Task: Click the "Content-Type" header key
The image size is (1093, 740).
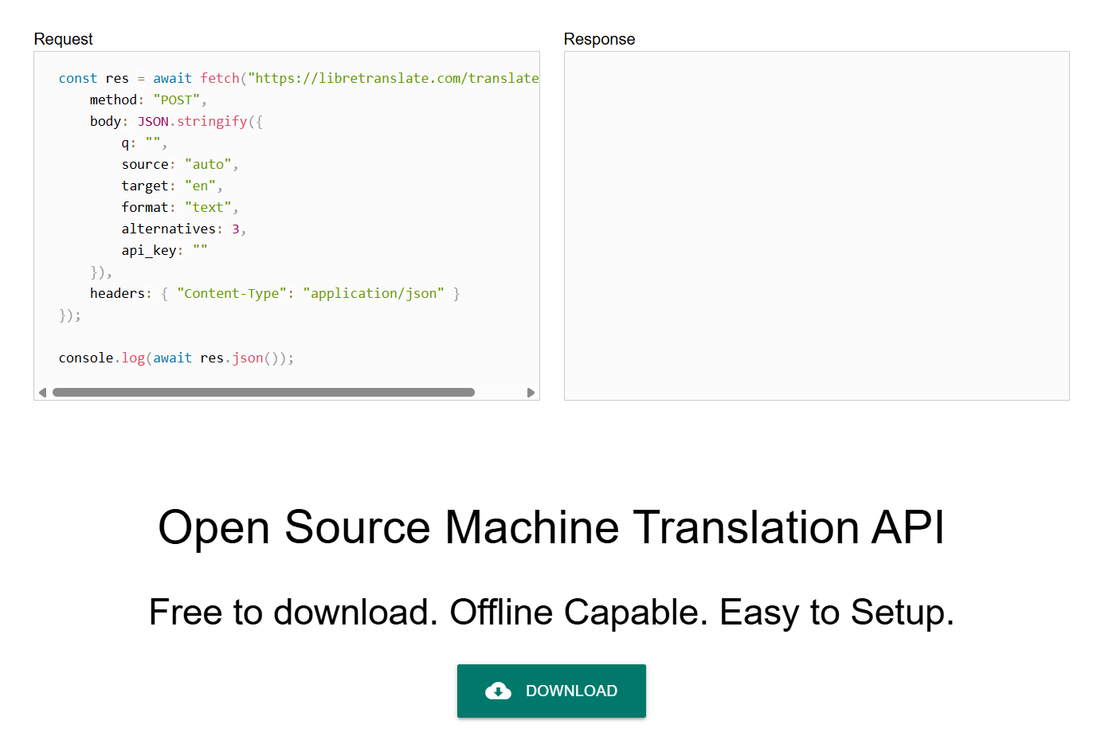Action: tap(232, 293)
